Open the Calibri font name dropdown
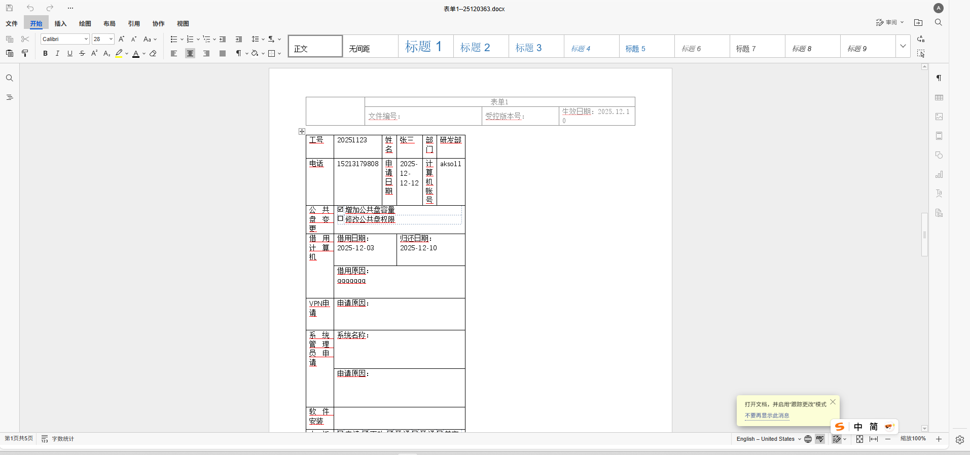The width and height of the screenshot is (970, 455). point(86,39)
